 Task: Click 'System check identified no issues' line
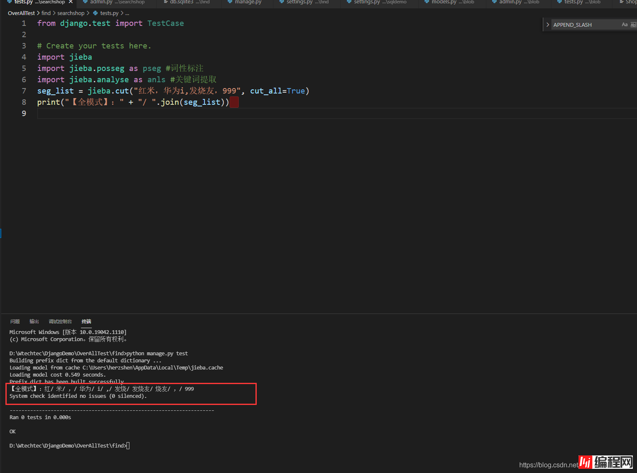coord(78,396)
